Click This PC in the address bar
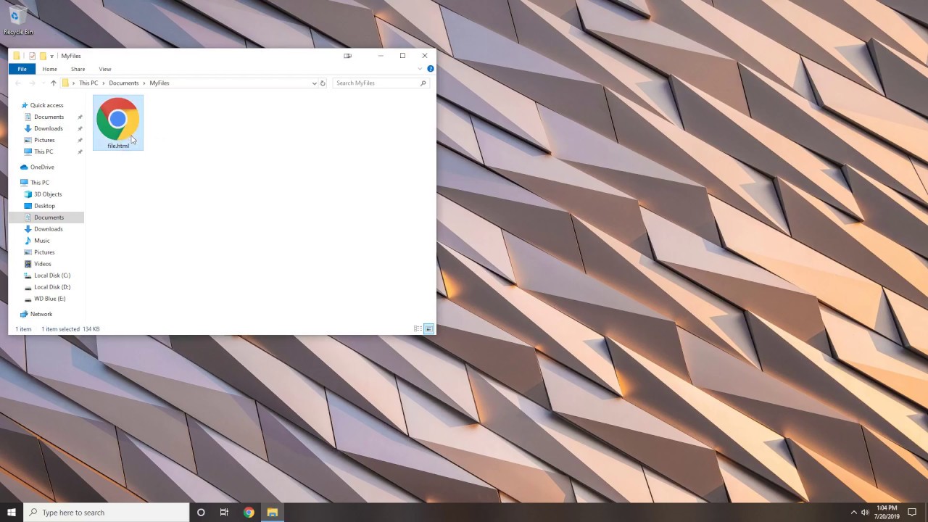 [x=88, y=83]
